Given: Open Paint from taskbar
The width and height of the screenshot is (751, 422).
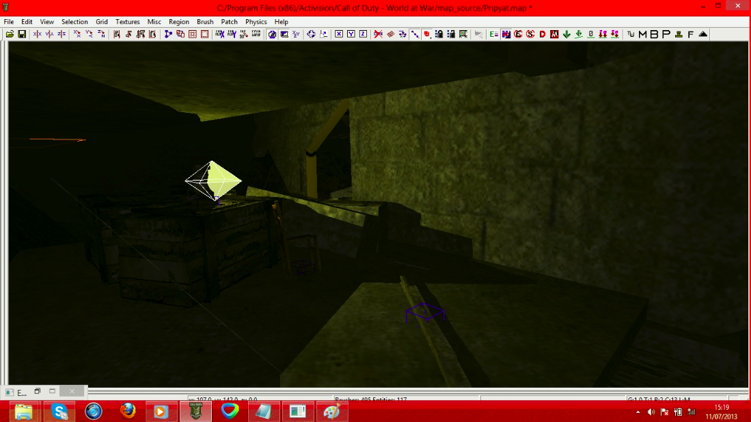Looking at the screenshot, I should click(x=331, y=412).
